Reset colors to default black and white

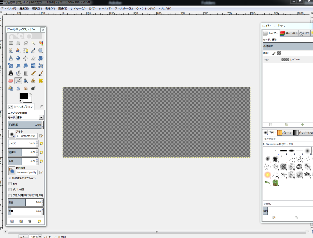(20, 101)
